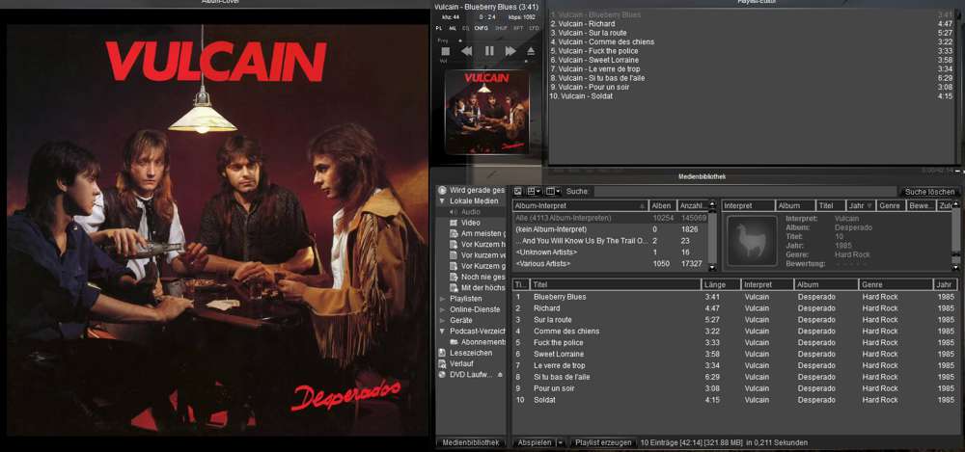Select the Lesezeichen item in the sidebar

point(470,353)
